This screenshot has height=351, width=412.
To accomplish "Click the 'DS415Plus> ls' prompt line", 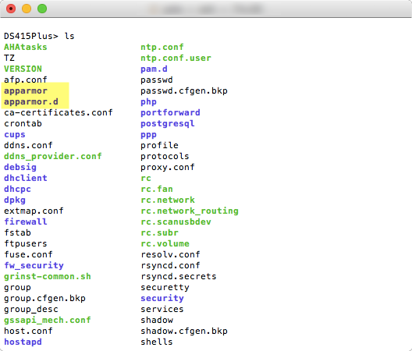I will coord(39,36).
